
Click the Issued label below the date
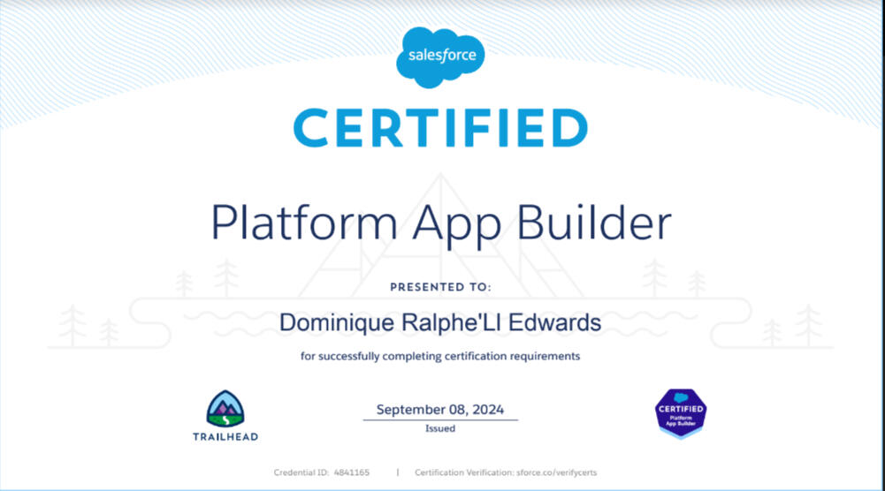coord(439,428)
